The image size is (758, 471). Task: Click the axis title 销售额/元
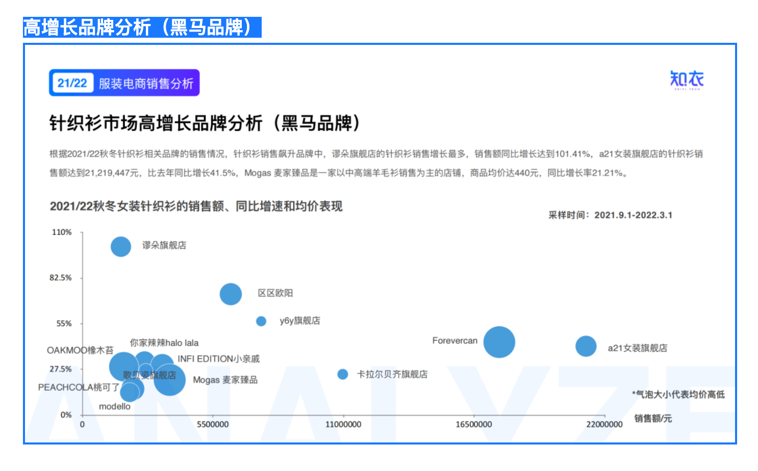pos(653,418)
